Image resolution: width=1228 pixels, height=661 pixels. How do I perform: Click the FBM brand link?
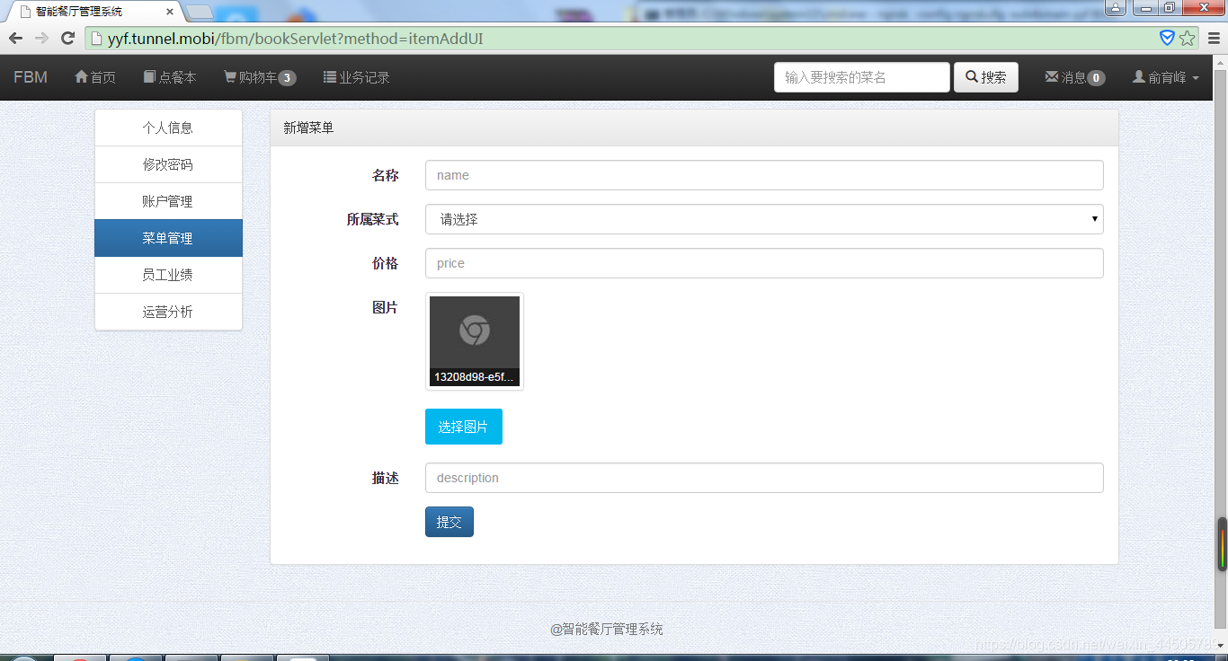pyautogui.click(x=31, y=77)
